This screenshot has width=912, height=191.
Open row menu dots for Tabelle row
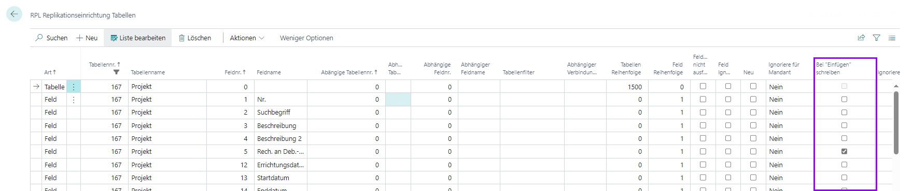pos(74,87)
